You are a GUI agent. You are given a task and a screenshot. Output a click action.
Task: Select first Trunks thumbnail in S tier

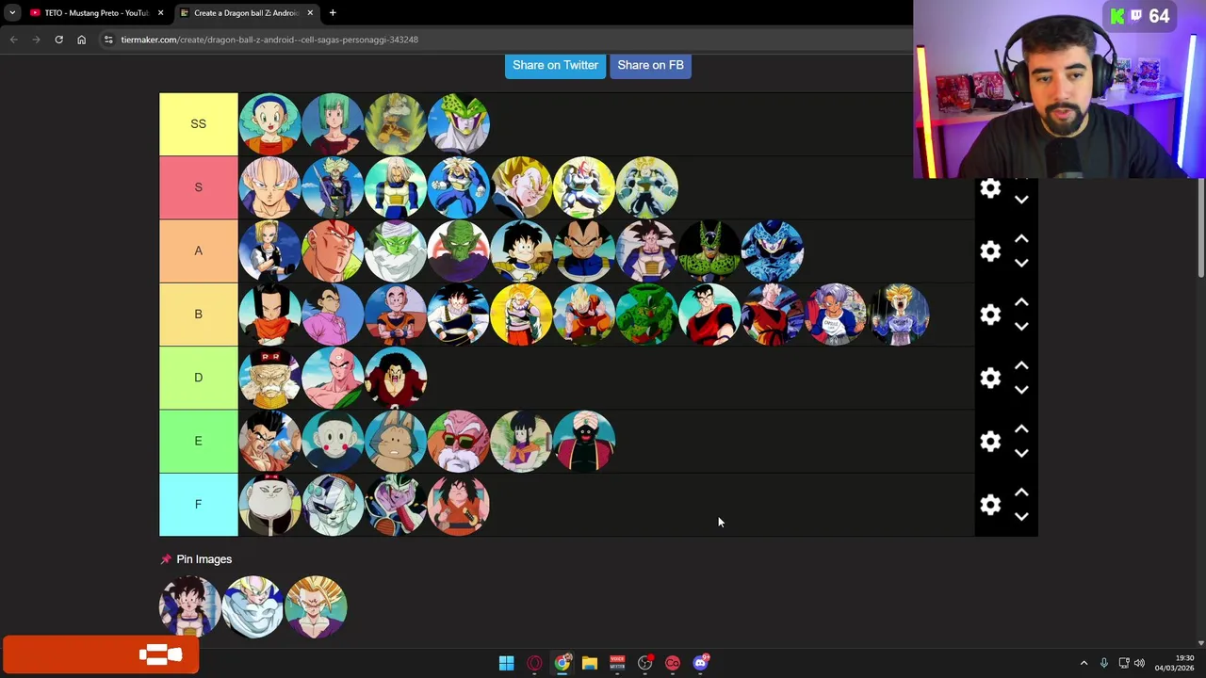(x=269, y=187)
